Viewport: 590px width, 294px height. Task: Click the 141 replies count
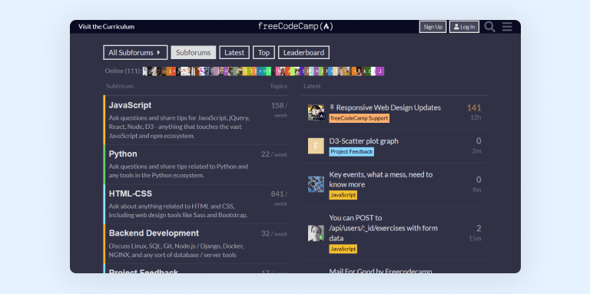[x=474, y=108]
